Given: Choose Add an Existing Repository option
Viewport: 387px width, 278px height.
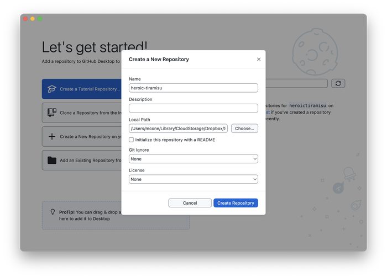Looking at the screenshot, I should coord(82,161).
